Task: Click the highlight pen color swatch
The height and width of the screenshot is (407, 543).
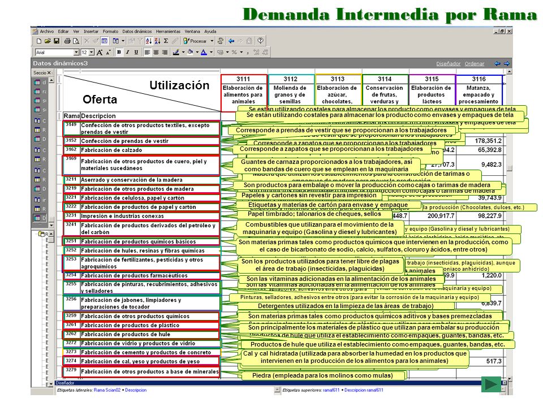Action: [176, 52]
